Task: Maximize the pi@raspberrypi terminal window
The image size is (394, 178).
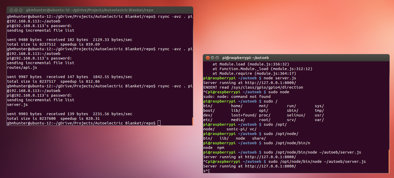Action: 217,58
